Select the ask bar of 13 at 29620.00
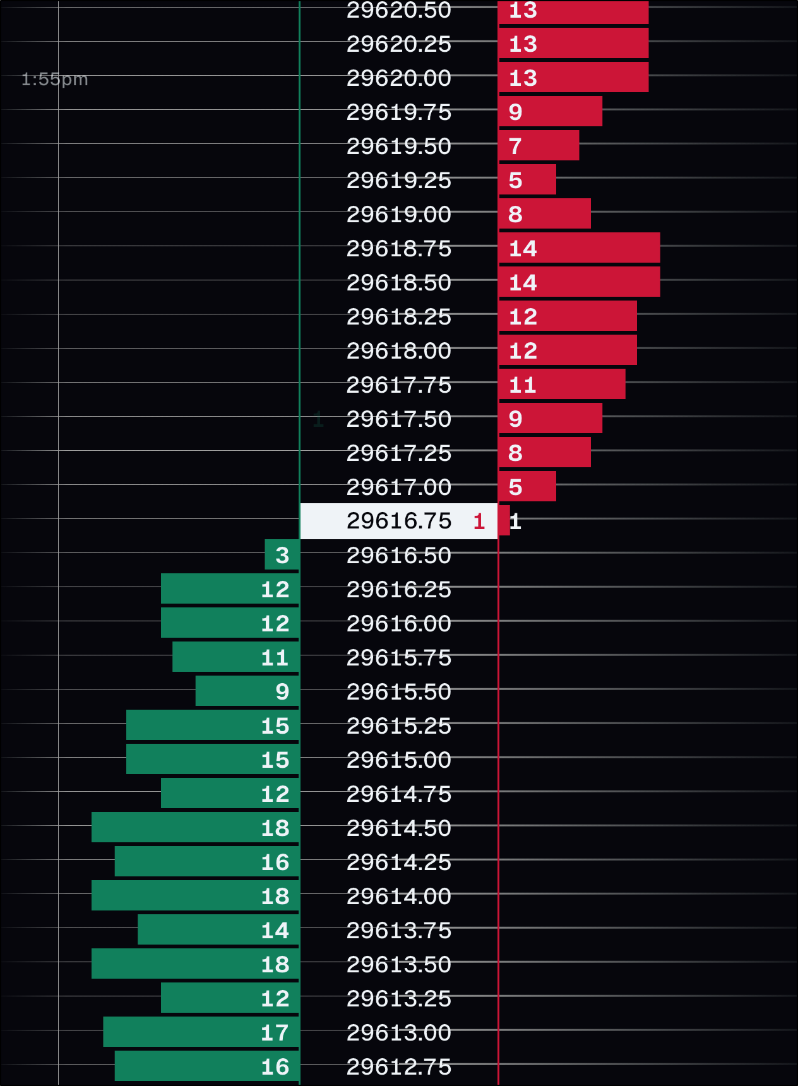 (x=574, y=77)
